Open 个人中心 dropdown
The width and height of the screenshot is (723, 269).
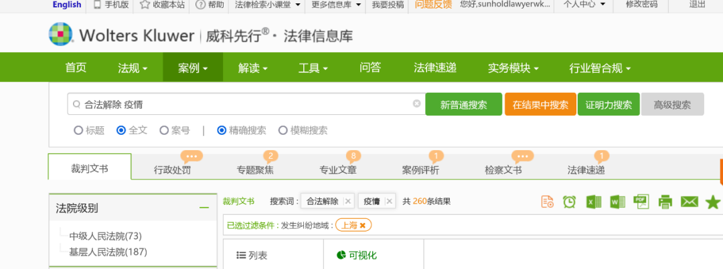pyautogui.click(x=584, y=5)
